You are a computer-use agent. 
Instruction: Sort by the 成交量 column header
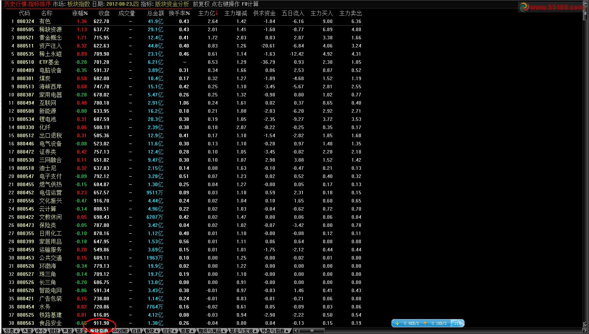tap(127, 13)
